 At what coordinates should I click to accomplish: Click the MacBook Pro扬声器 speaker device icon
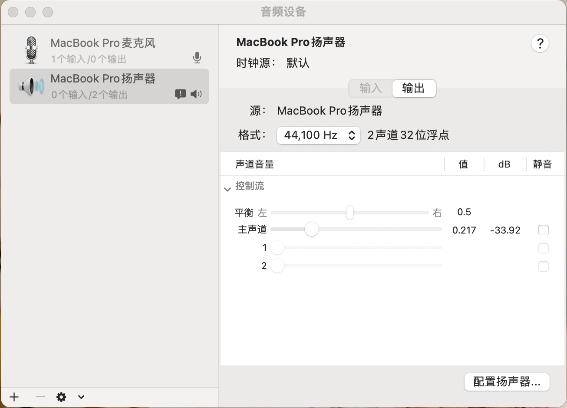tap(31, 86)
